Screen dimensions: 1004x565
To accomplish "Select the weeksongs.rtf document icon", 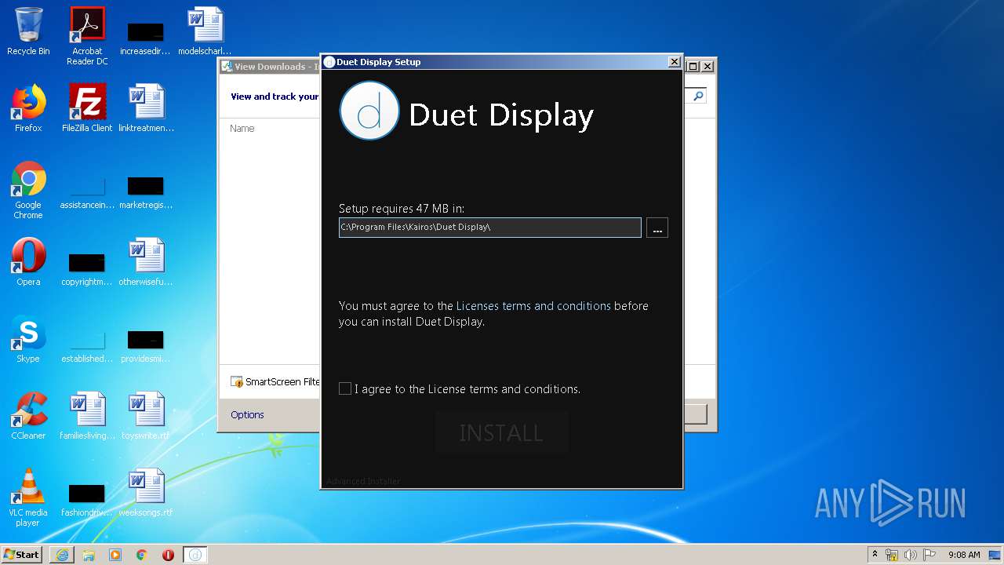I will [147, 493].
